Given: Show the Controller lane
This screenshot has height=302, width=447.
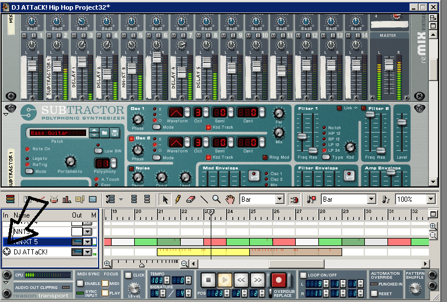Looking at the screenshot, I should pyautogui.click(x=93, y=199).
